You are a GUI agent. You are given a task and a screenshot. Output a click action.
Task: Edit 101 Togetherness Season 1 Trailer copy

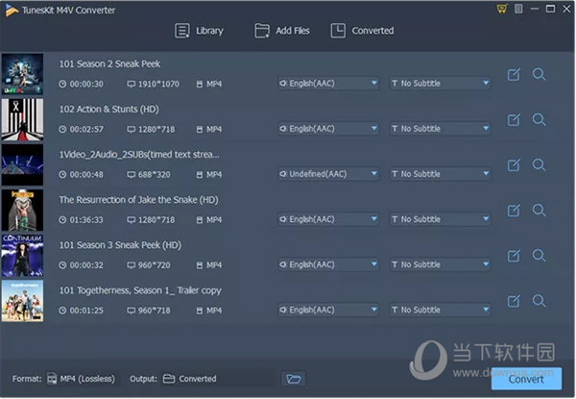pos(514,301)
